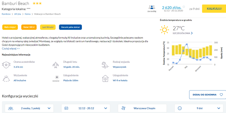The width and height of the screenshot is (226, 113).
Task: Click the '12.12 - 20.12.2020' date text
Action: pos(173,11)
